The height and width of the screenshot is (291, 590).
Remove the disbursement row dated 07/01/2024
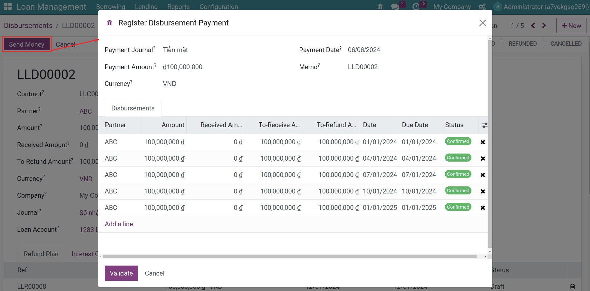click(483, 175)
